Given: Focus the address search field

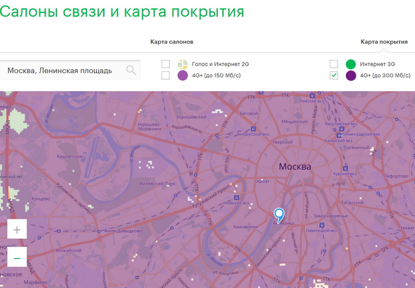Looking at the screenshot, I should click(x=70, y=70).
